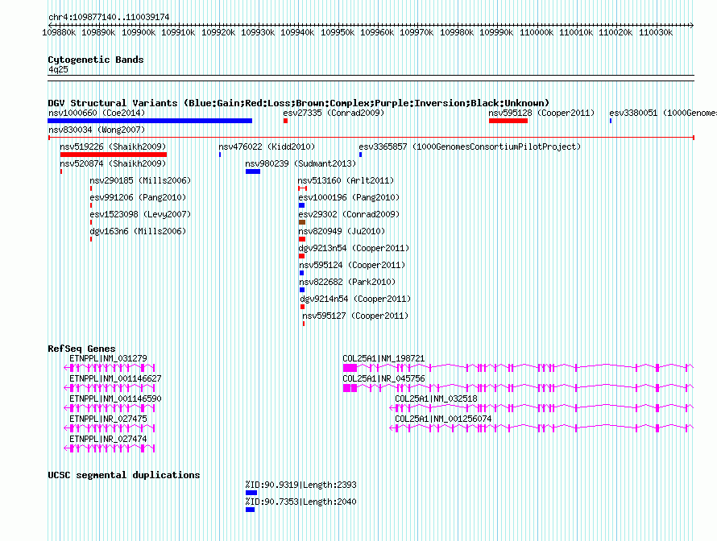Click the 109880k ruler position
Screen dimensions: 717x541
tap(59, 32)
